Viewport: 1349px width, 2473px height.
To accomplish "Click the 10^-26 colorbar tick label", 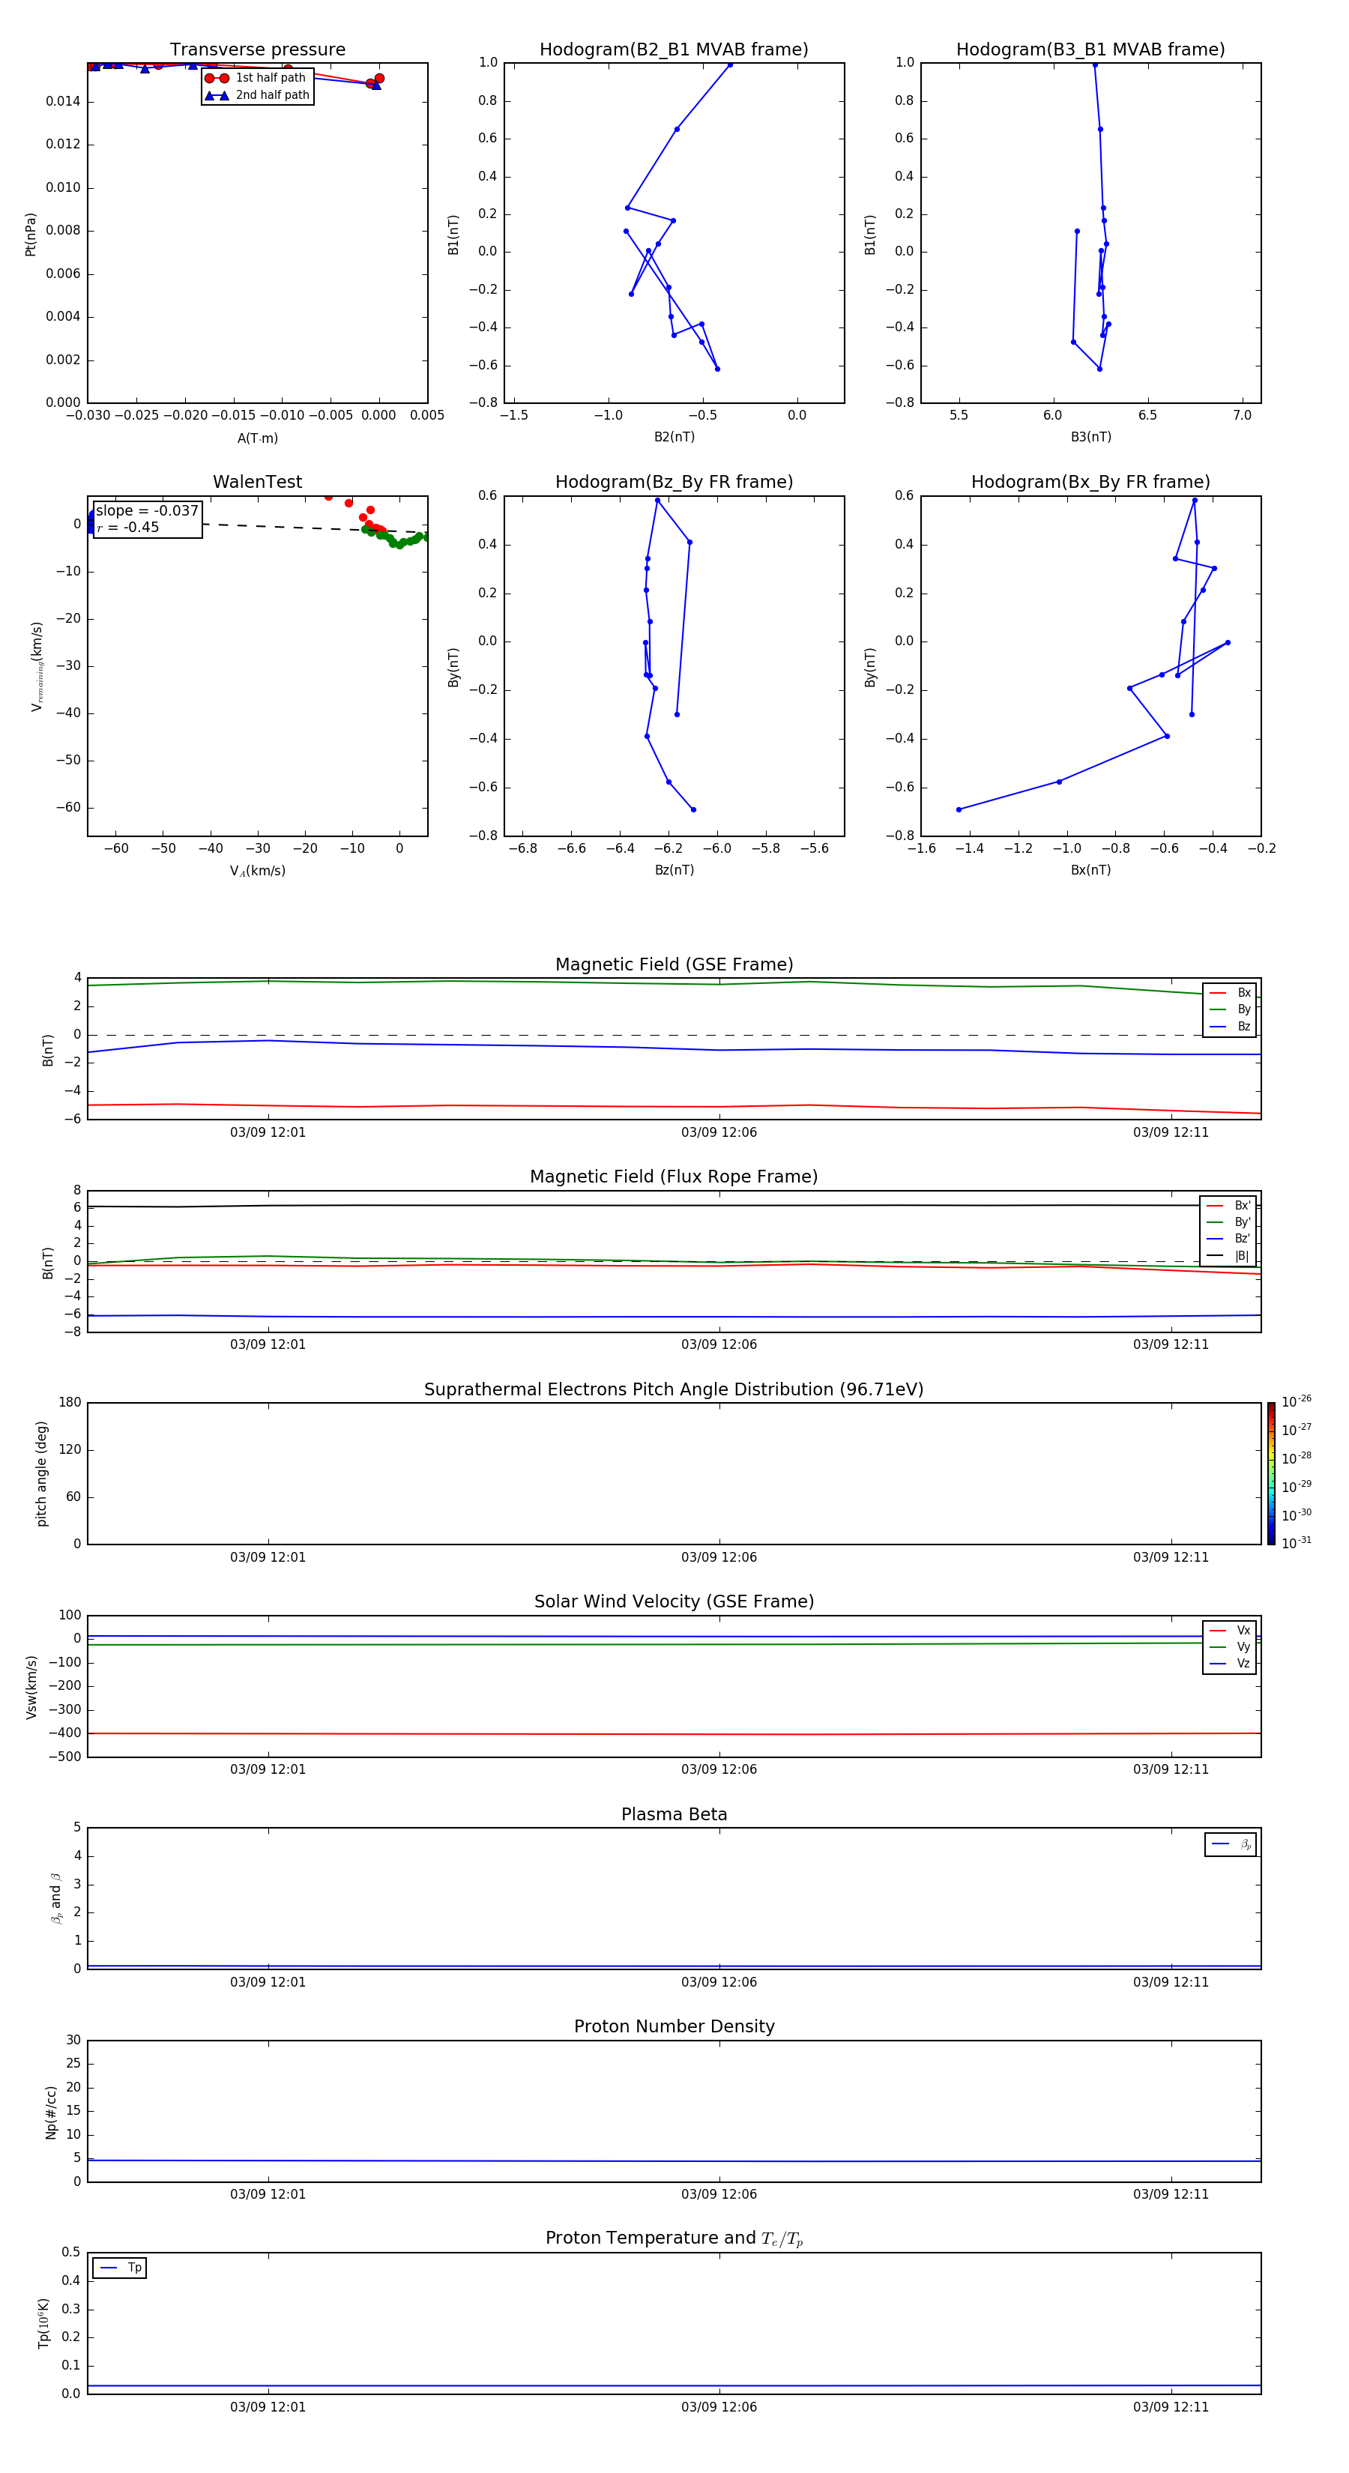I will [1297, 1401].
